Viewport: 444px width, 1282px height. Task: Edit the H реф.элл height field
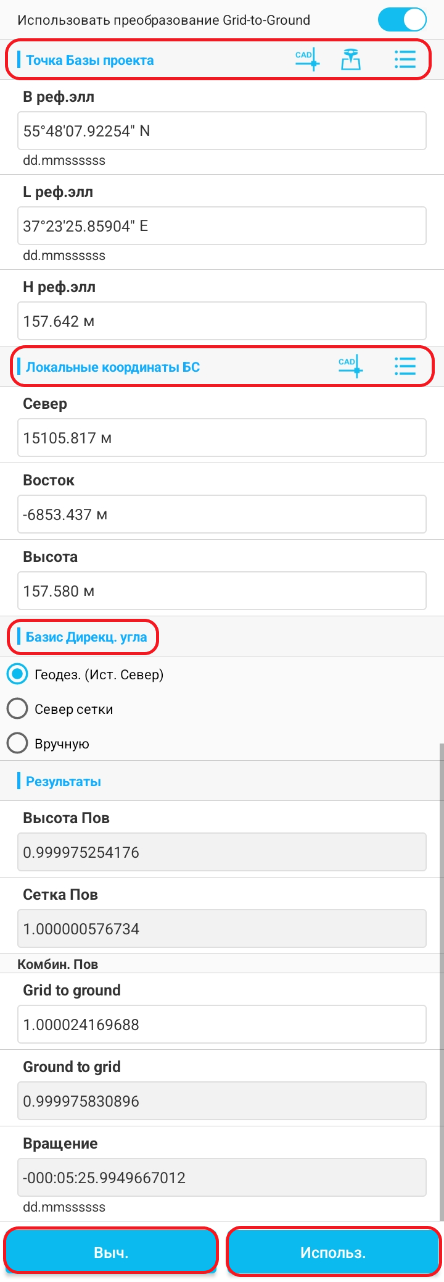(222, 321)
